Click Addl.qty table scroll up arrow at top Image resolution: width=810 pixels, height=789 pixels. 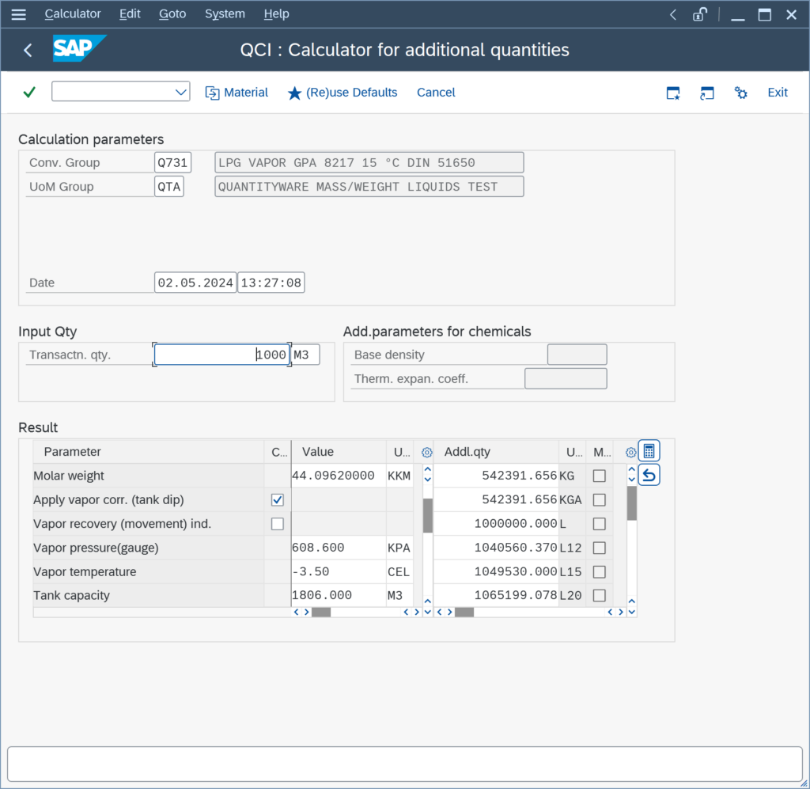coord(632,469)
